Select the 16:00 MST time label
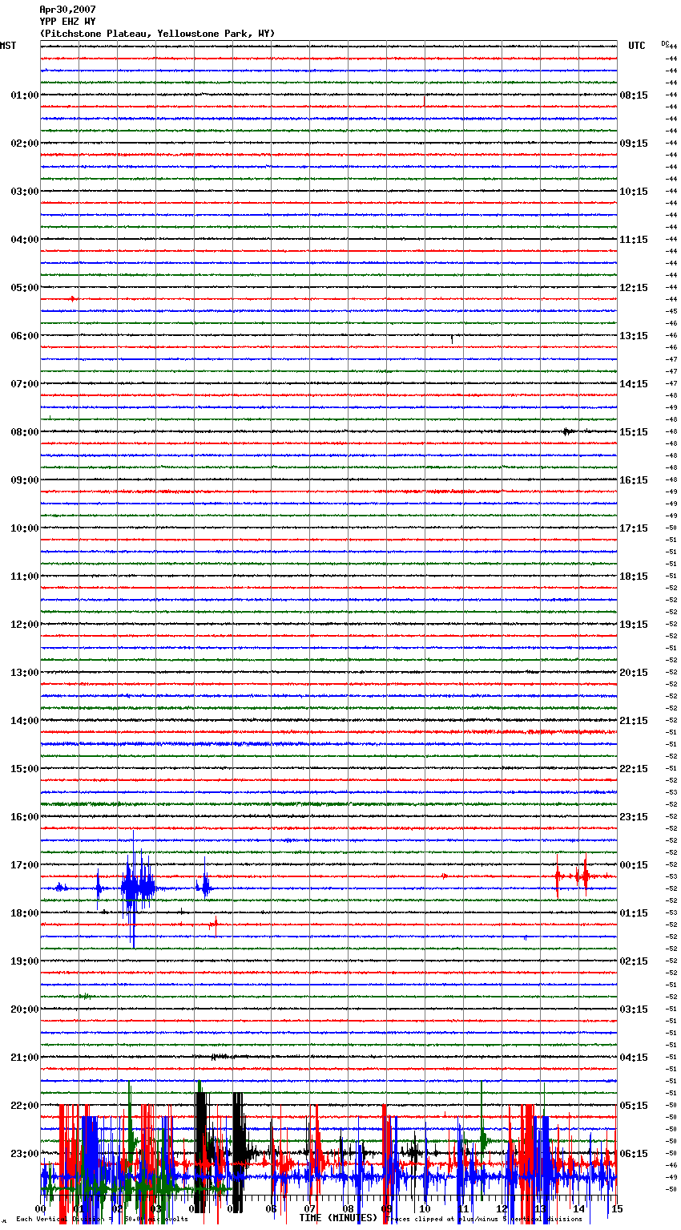 coord(24,817)
